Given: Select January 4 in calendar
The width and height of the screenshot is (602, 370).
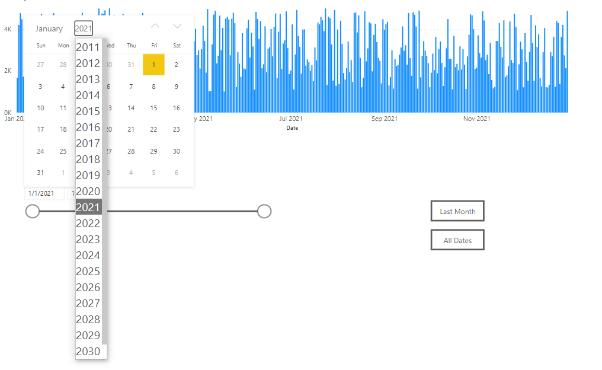Looking at the screenshot, I should click(x=63, y=87).
